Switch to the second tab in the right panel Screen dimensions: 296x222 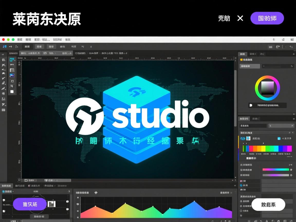[253, 54]
